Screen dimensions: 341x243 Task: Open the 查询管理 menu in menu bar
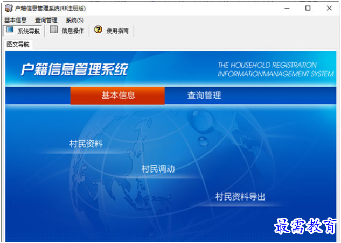pos(46,20)
